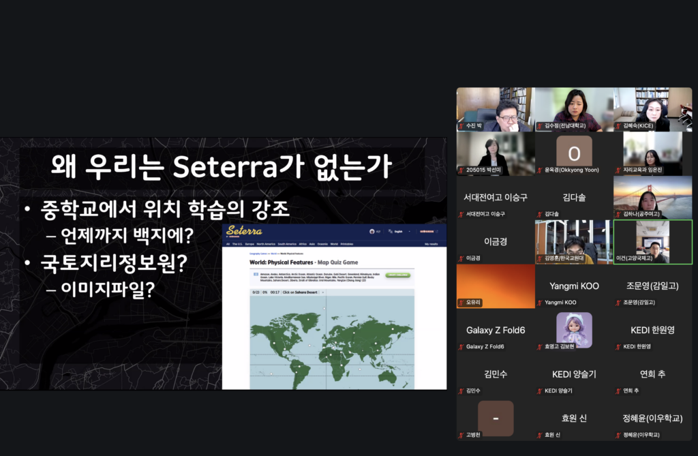The width and height of the screenshot is (698, 456).
Task: Click muted mic icon beside 오유리
Action: point(461,303)
